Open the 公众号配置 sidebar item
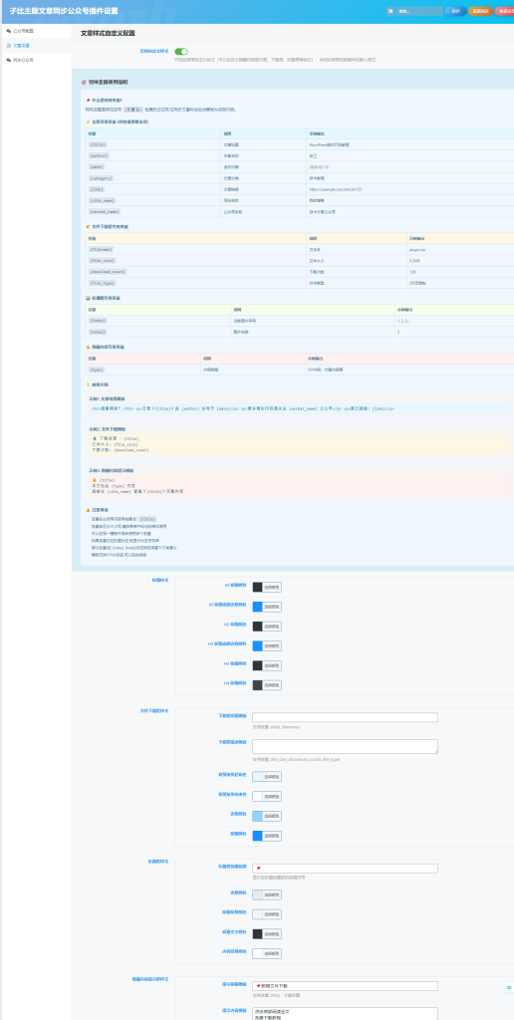Image resolution: width=514 pixels, height=1020 pixels. 36,31
